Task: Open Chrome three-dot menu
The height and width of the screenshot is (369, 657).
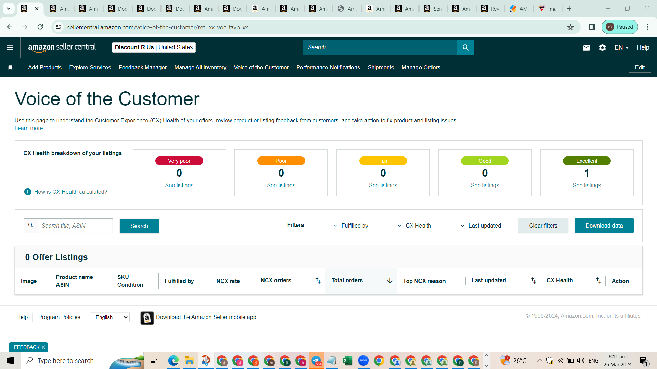Action: [647, 27]
